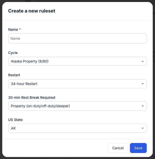Click the US State field label

[x=15, y=120]
